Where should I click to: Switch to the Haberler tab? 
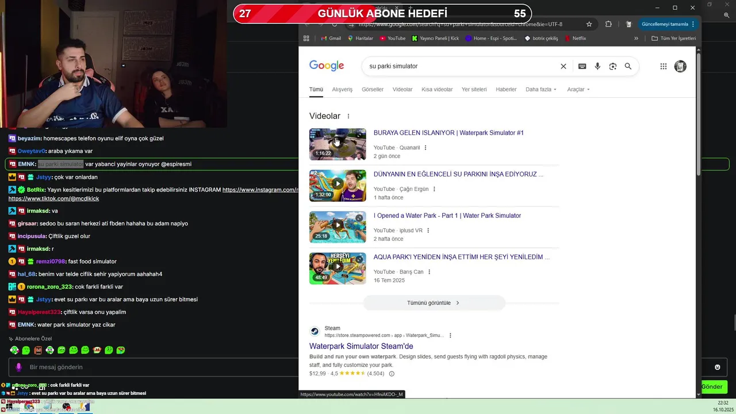pos(506,90)
